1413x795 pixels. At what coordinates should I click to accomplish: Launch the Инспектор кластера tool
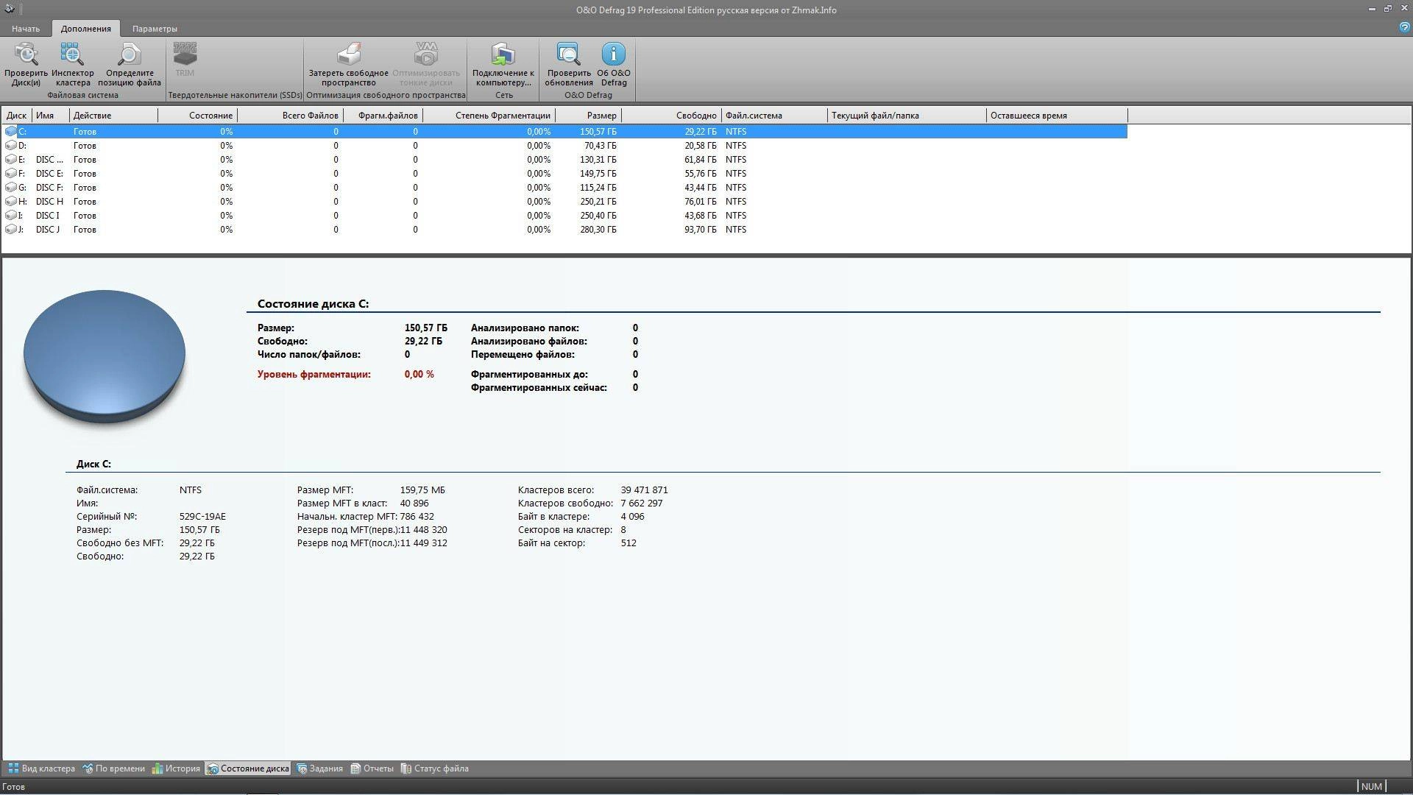[73, 65]
